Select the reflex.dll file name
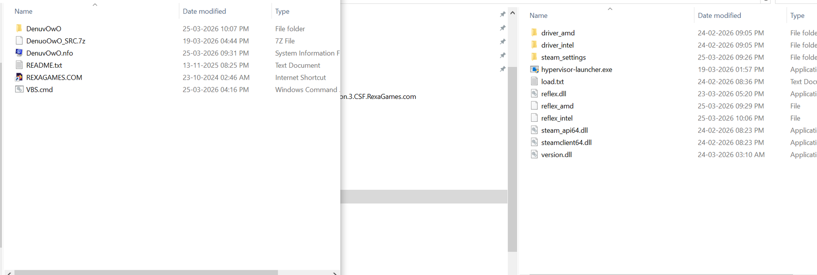The width and height of the screenshot is (817, 275). click(554, 94)
